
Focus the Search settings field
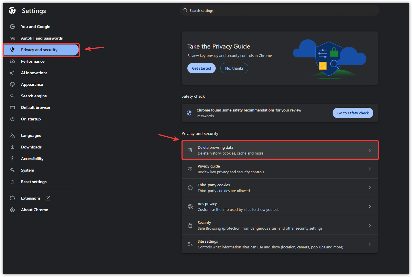pyautogui.click(x=279, y=11)
